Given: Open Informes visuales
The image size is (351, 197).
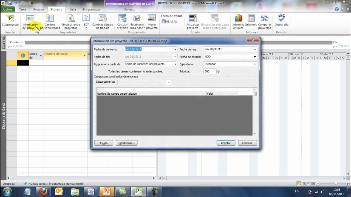Looking at the screenshot, I should tap(238, 21).
